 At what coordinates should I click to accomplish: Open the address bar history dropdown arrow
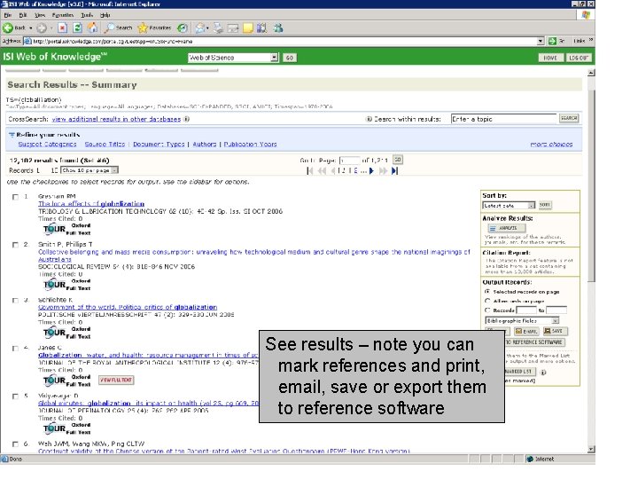pos(541,41)
